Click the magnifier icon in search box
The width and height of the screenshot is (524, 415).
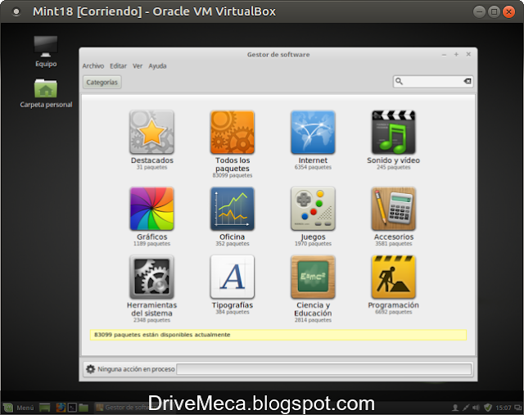pos(399,81)
